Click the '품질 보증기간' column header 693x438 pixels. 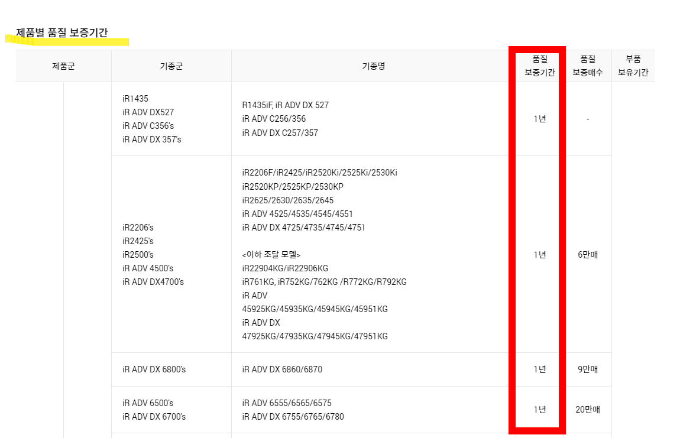(540, 66)
